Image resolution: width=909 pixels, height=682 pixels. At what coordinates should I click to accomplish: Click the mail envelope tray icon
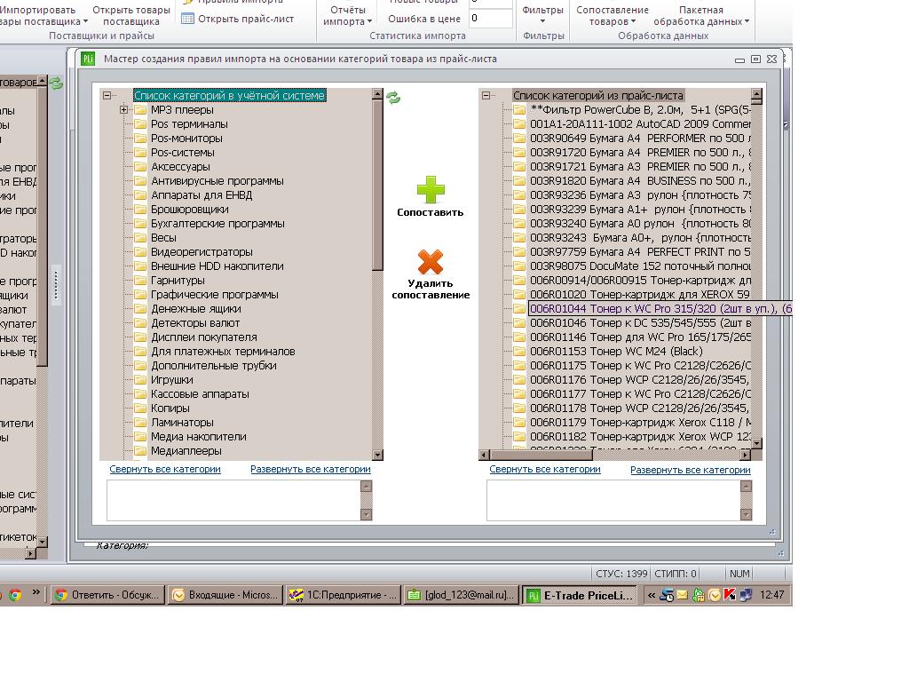tap(683, 595)
